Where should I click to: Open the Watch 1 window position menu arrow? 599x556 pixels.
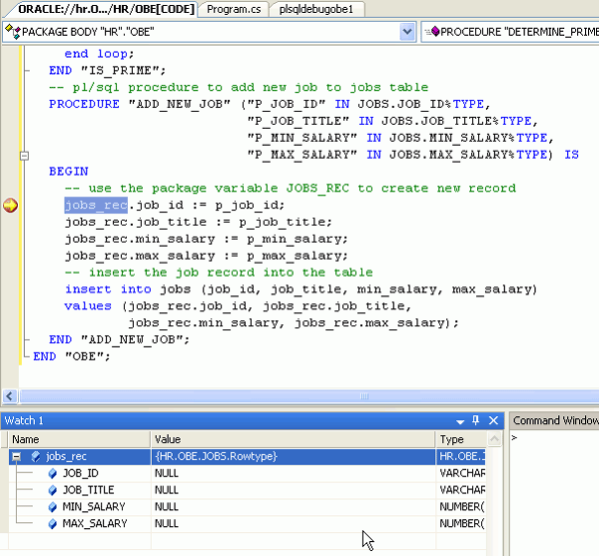(x=460, y=421)
